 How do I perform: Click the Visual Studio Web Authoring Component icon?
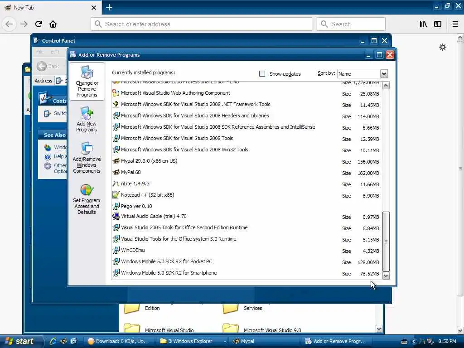coord(116,93)
